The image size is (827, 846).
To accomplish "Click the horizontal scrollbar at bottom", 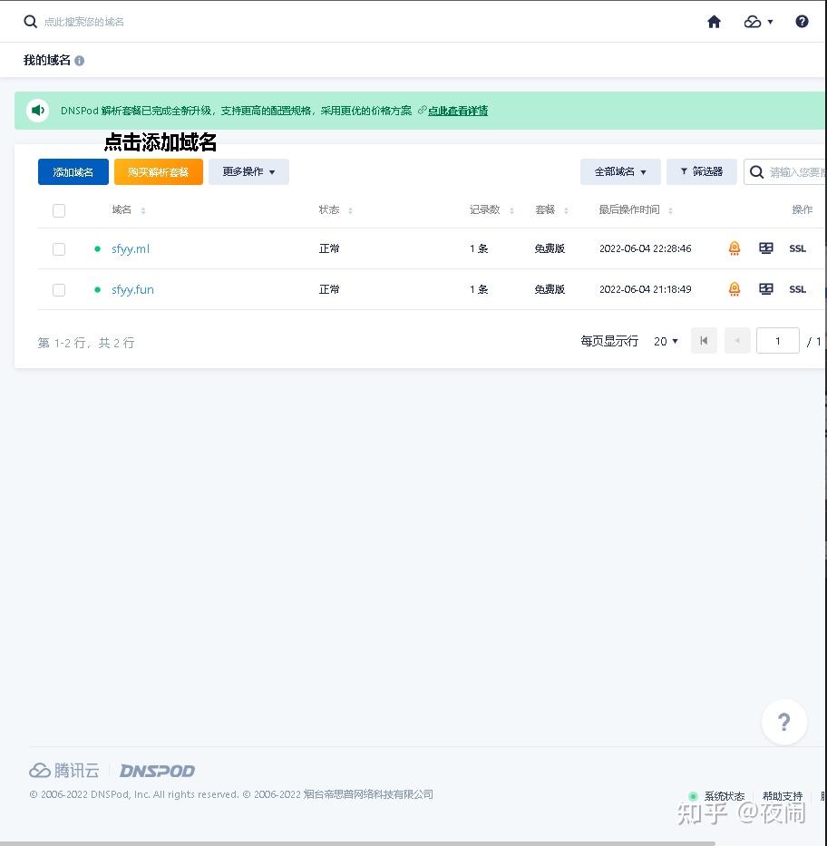I will [x=357, y=842].
